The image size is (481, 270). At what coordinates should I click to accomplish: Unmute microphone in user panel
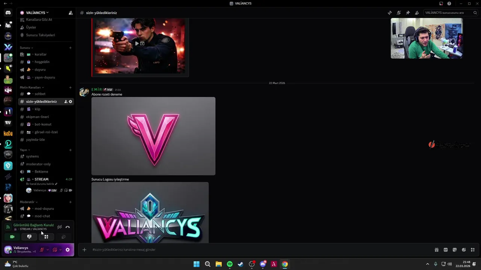point(42,250)
